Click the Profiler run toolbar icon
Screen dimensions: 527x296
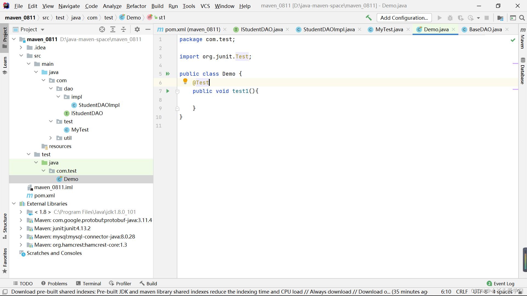[x=471, y=18]
